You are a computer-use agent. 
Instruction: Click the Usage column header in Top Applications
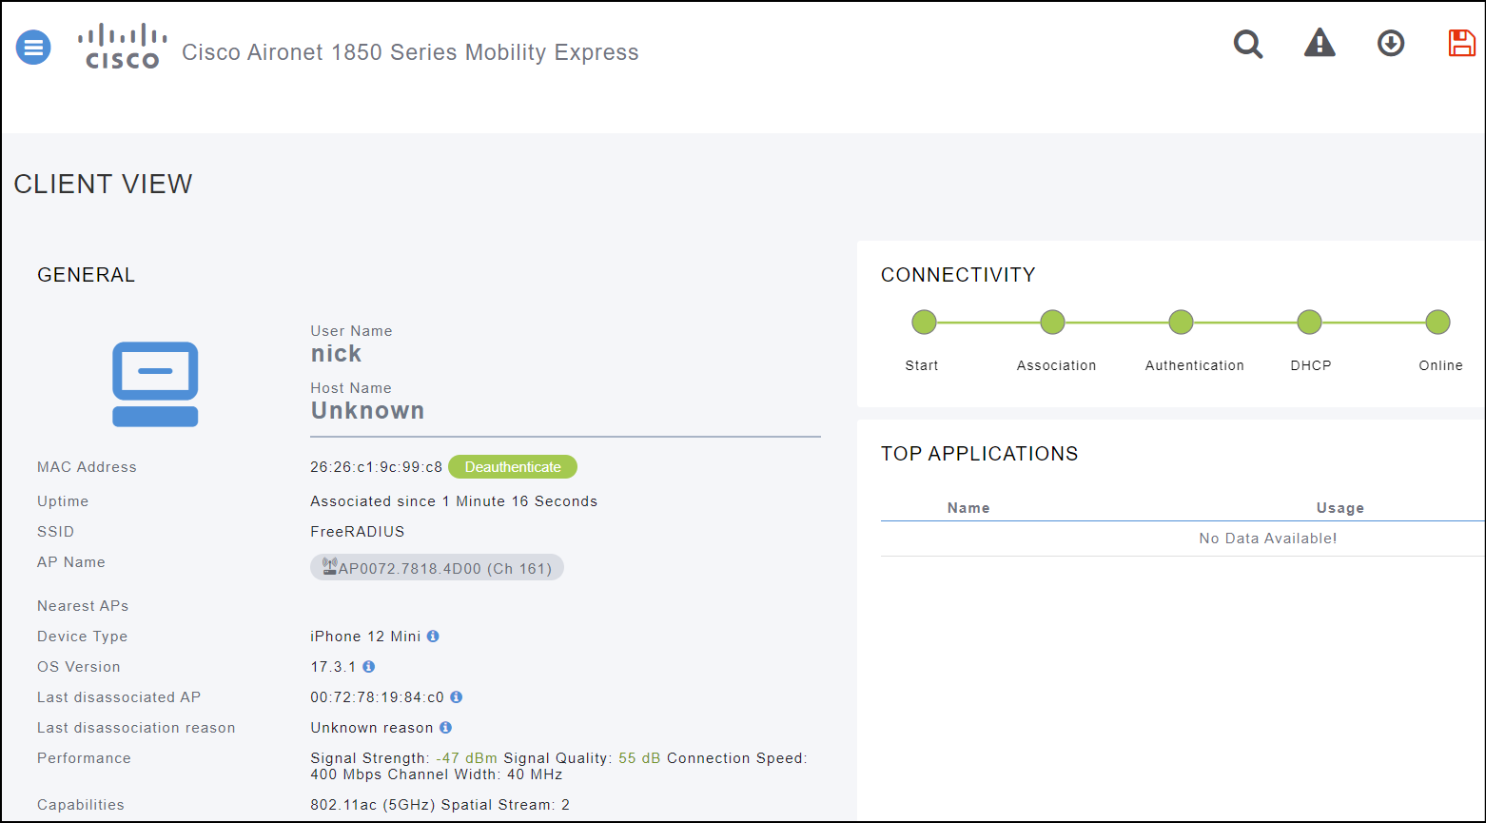1340,508
